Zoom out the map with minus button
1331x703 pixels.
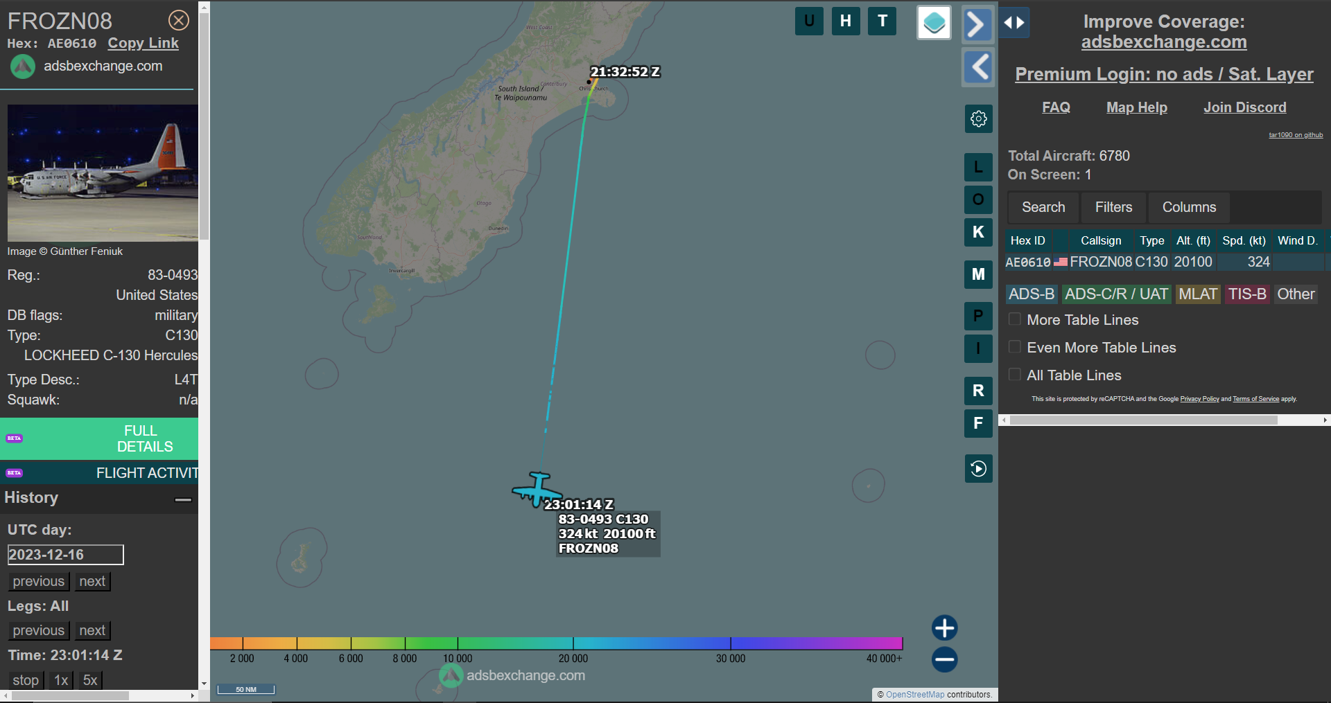coord(944,659)
